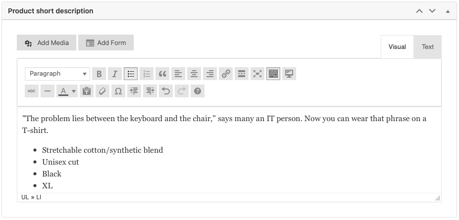Open the Paragraph format dropdown
459x220 pixels.
[x=57, y=74]
